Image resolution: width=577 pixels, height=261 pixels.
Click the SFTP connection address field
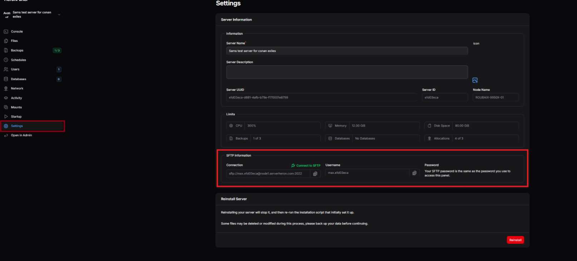tap(268, 173)
